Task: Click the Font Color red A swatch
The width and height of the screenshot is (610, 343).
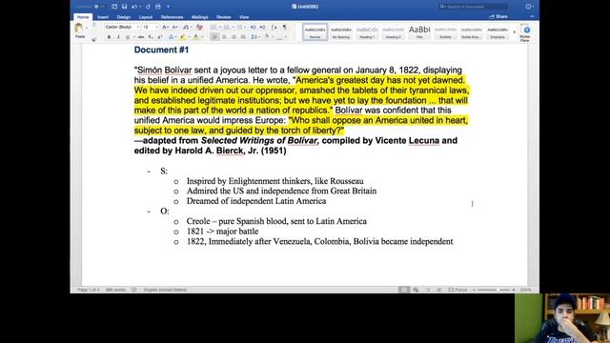Action: pos(196,37)
